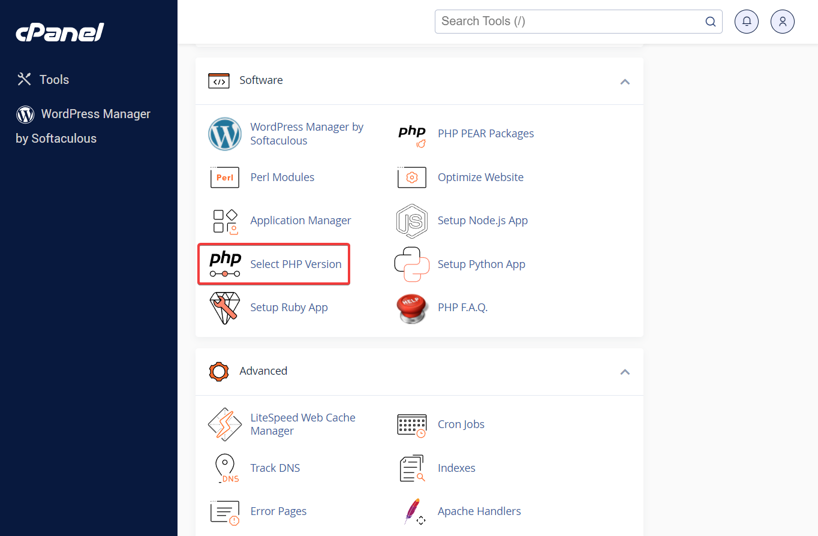This screenshot has width=818, height=536.
Task: Click the Software section heading text
Action: 261,80
